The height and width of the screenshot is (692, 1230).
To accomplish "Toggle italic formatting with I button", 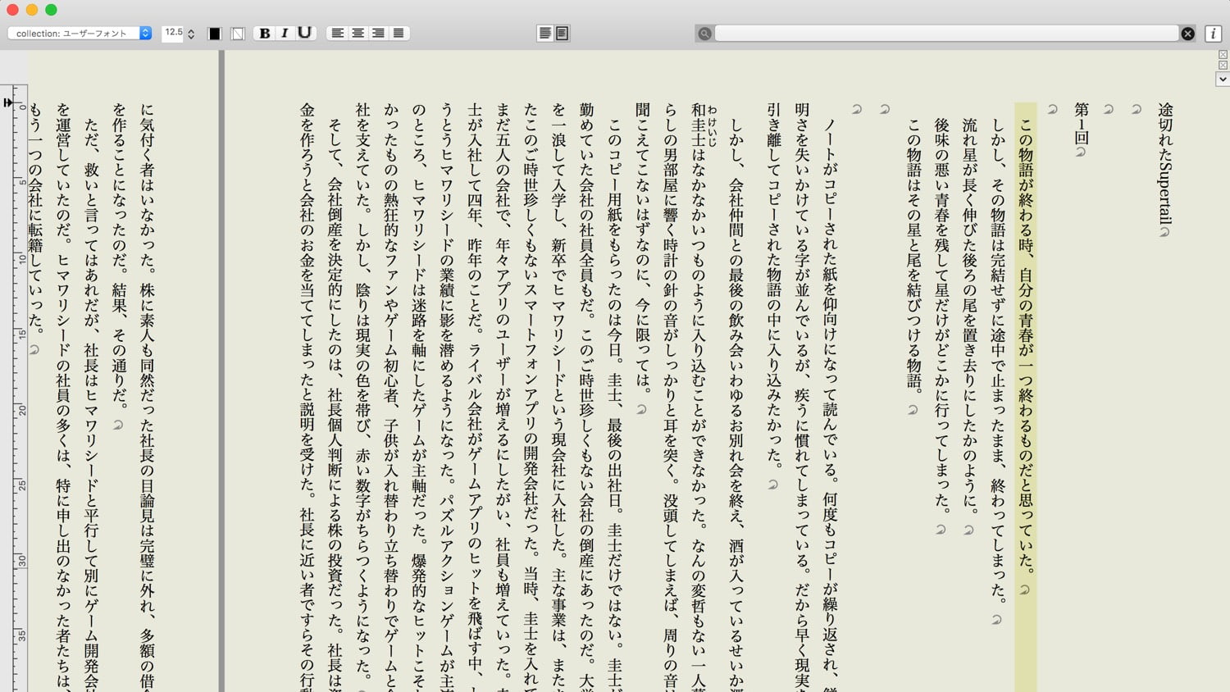I will (285, 33).
